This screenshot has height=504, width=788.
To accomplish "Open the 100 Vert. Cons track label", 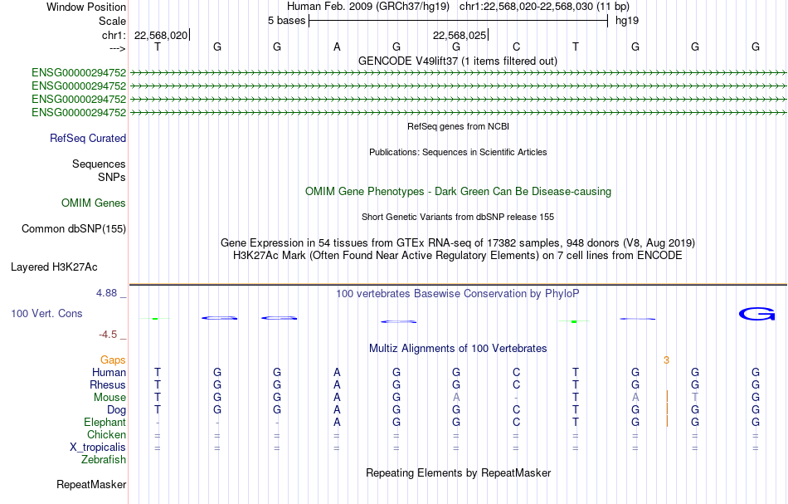I will pyautogui.click(x=46, y=314).
